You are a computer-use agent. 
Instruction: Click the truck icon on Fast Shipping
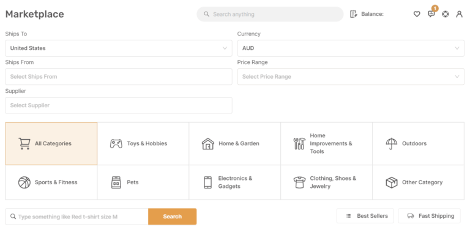[411, 215]
